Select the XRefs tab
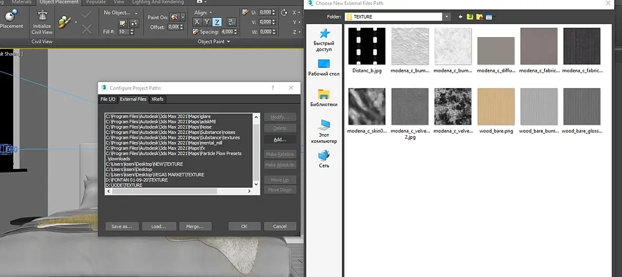Screen dimensions: 622x277 tap(157, 99)
